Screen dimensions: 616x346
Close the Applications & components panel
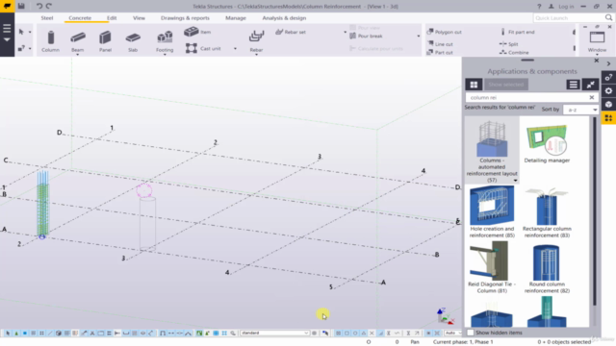[x=597, y=61]
